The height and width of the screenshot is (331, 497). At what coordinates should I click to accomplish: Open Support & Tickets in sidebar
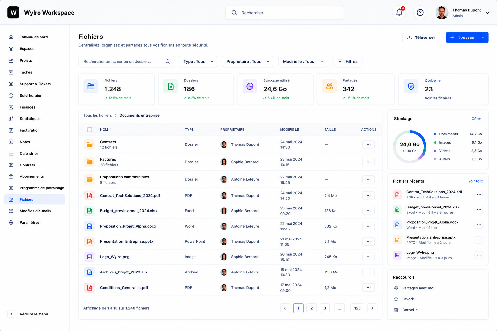[x=34, y=84]
